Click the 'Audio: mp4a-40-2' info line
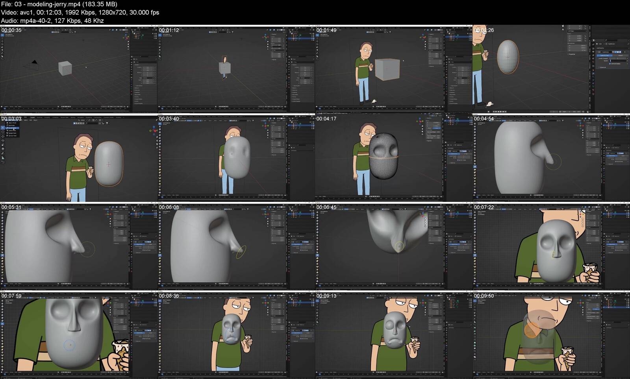This screenshot has height=379, width=630. (52, 20)
